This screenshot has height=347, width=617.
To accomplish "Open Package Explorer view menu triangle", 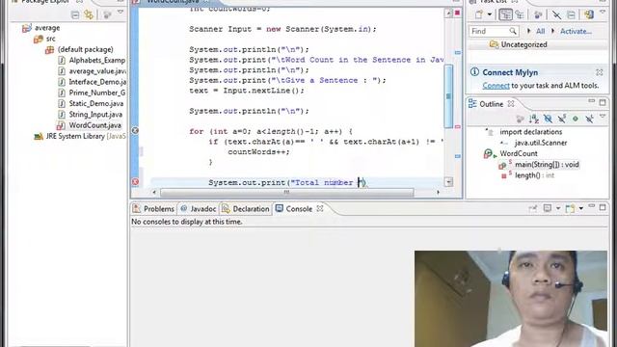I will [121, 13].
